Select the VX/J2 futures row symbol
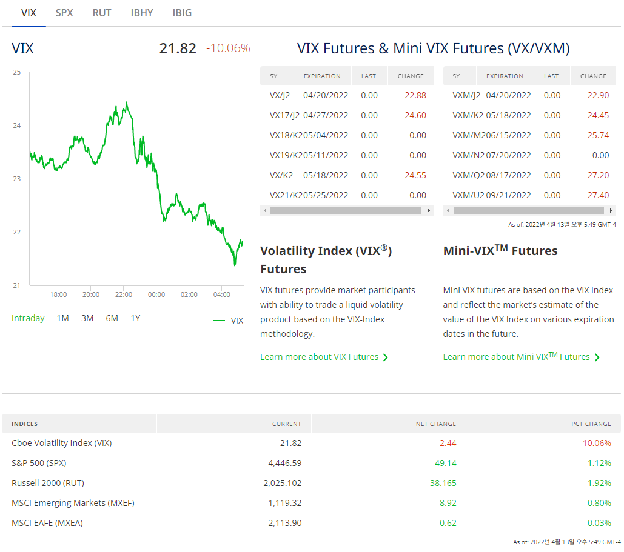The height and width of the screenshot is (552, 624). [x=280, y=96]
